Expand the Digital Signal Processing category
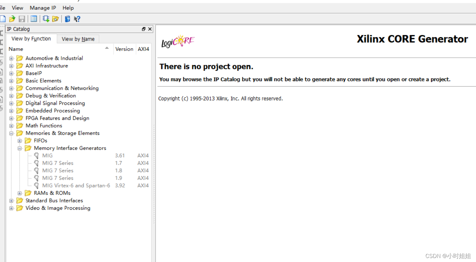This screenshot has height=262, width=476. [x=11, y=103]
